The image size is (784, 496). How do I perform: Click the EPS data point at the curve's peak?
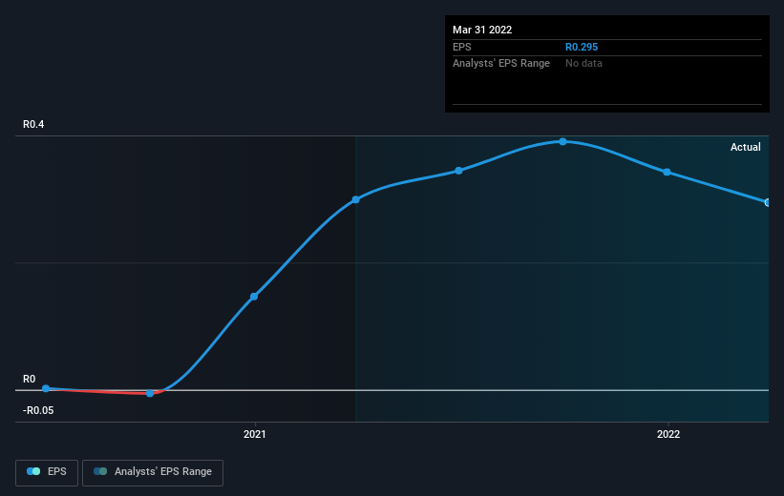point(563,142)
